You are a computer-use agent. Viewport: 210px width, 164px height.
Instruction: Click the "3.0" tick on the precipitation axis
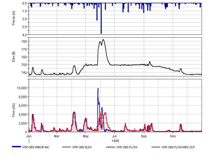pyautogui.click(x=25, y=27)
